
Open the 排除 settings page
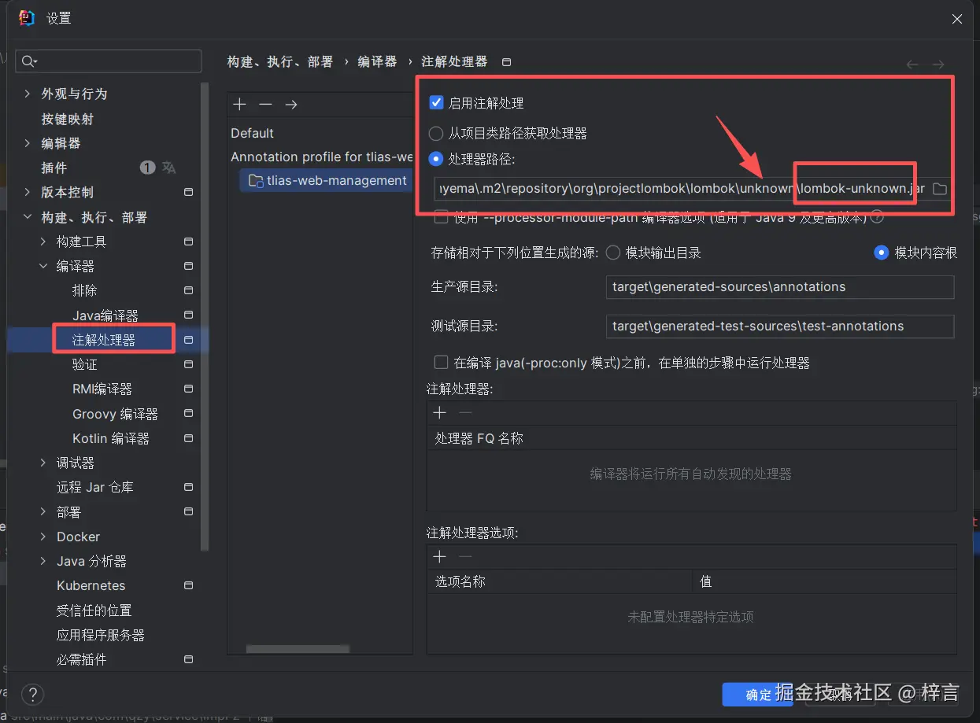85,290
